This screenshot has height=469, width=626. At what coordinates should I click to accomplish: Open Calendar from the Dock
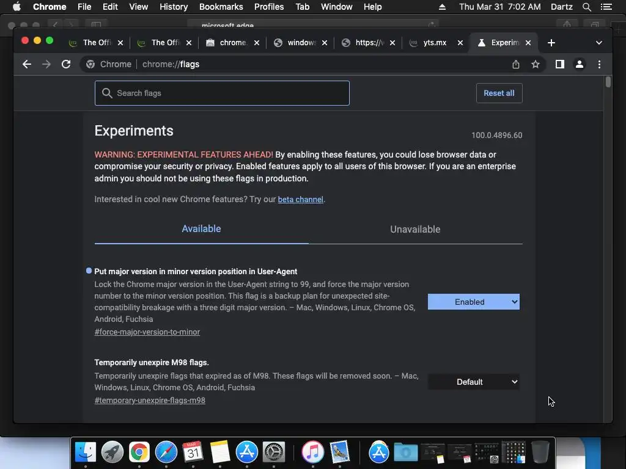(193, 452)
